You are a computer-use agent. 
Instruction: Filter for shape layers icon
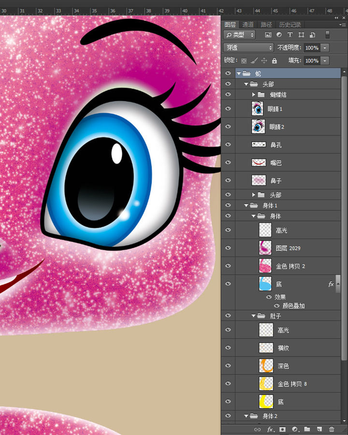301,35
